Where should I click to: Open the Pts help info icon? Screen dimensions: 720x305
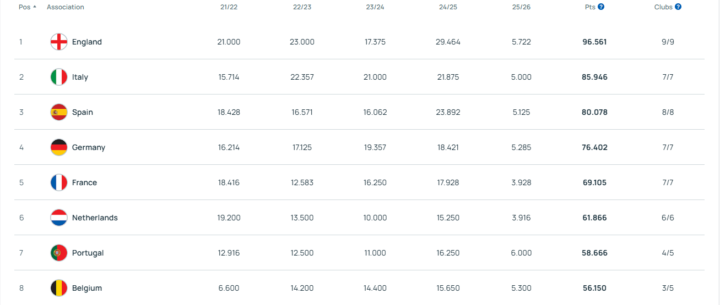point(601,7)
